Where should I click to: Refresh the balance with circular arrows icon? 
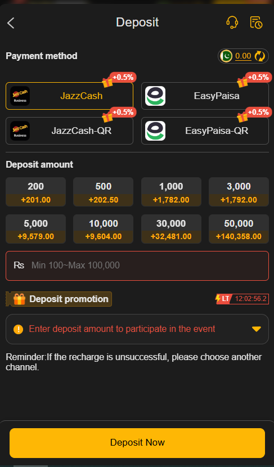(260, 56)
